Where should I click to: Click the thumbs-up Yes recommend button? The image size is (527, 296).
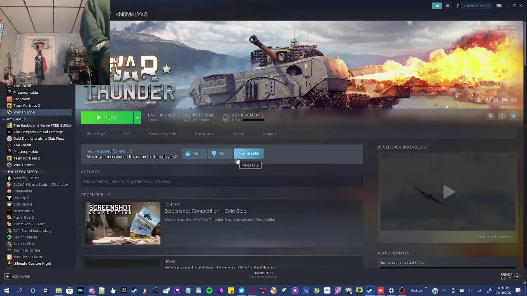(x=194, y=153)
